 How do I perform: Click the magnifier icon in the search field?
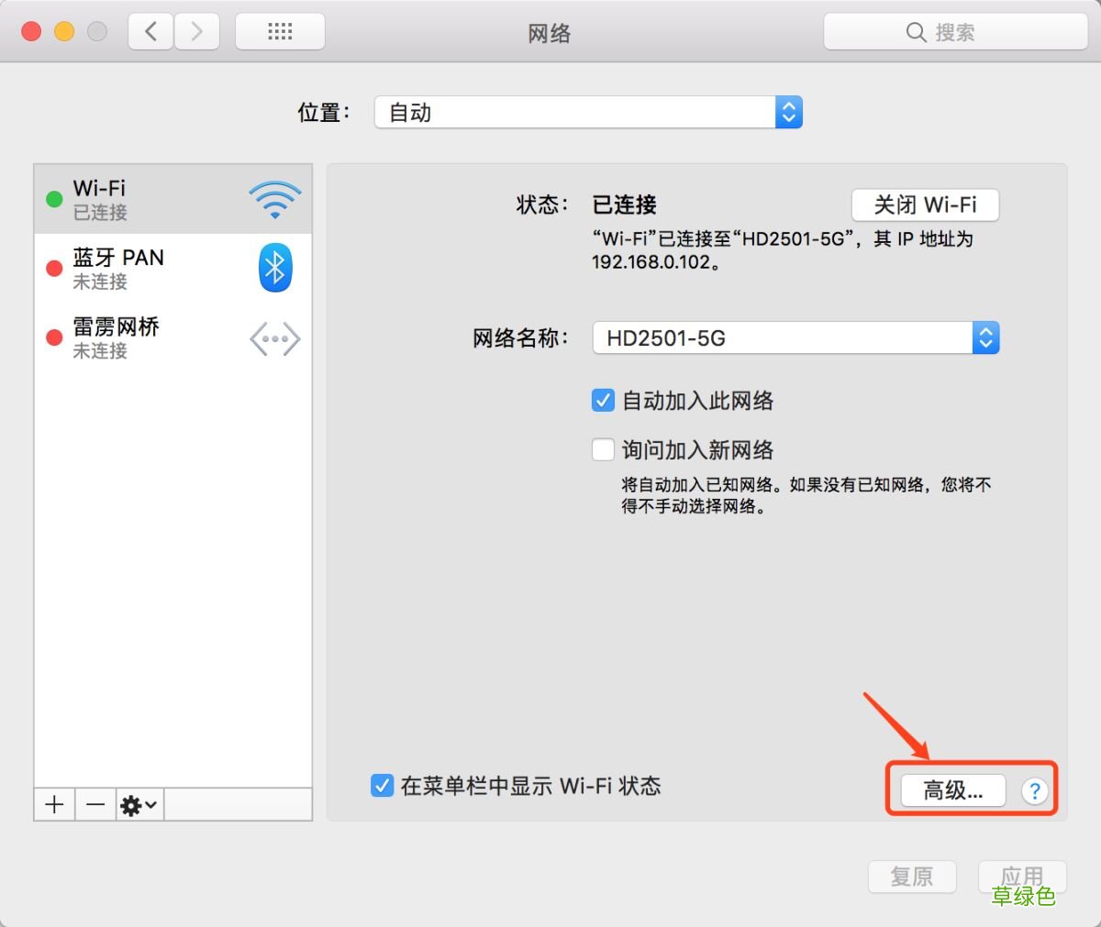(916, 31)
